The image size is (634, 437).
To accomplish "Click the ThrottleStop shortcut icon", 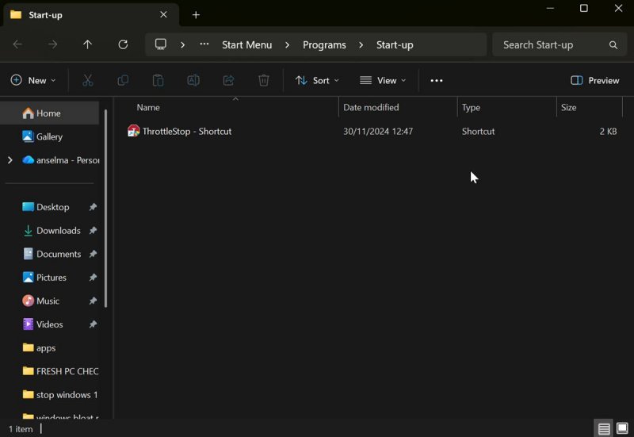I will click(133, 131).
